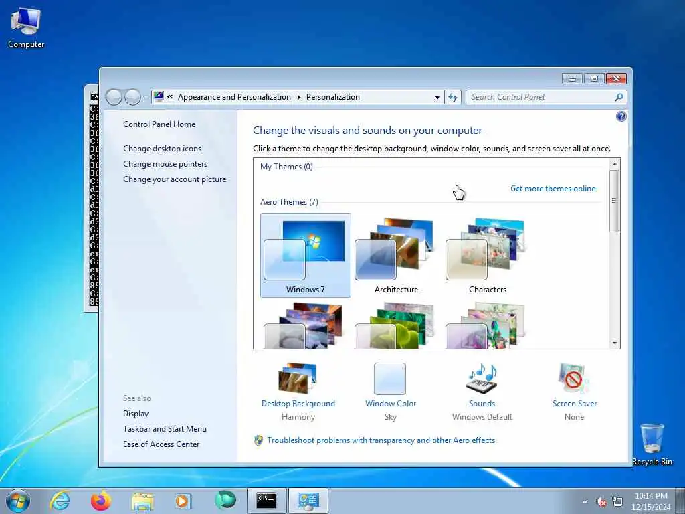Minimize the Personalization window

(572, 79)
